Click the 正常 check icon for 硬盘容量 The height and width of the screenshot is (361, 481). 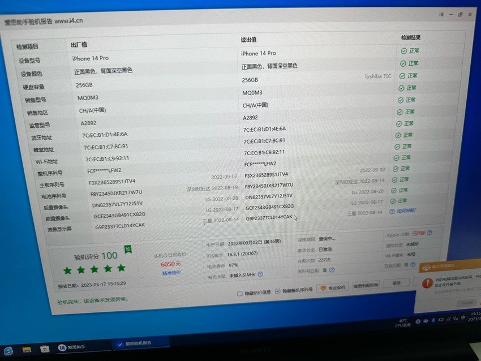402,76
